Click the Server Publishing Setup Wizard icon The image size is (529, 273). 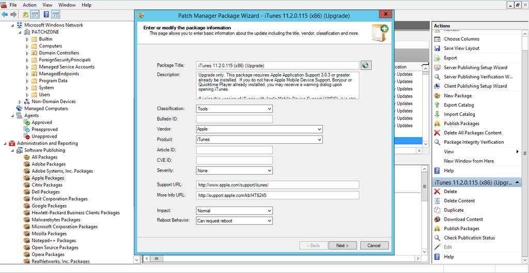[437, 67]
